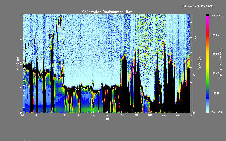The width and height of the screenshot is (226, 141).
Task: Click the 'Backscatter Intensity' colorbar label
Action: 221,63
